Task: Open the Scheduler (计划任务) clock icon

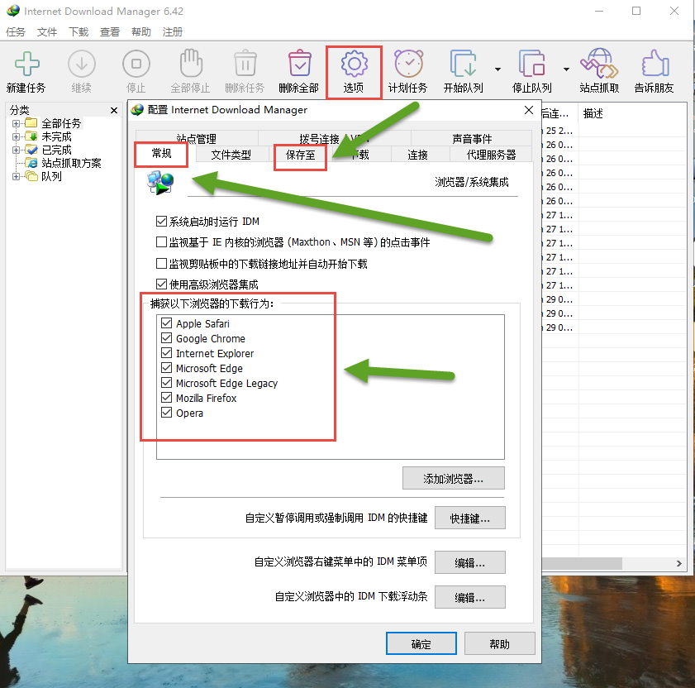Action: click(x=408, y=64)
